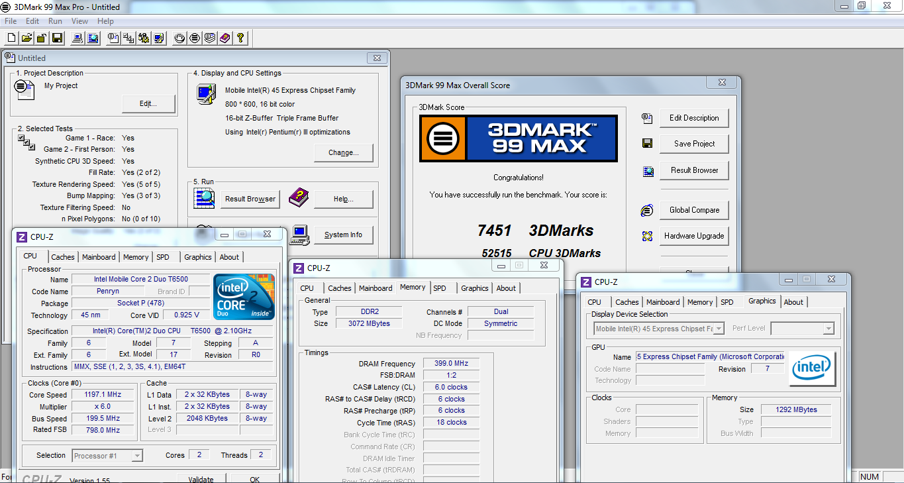This screenshot has width=904, height=483.
Task: Click the icon beside Edit Description button
Action: pyautogui.click(x=647, y=119)
